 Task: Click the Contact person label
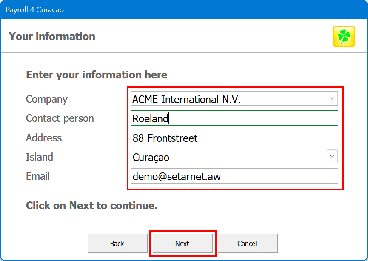[60, 118]
